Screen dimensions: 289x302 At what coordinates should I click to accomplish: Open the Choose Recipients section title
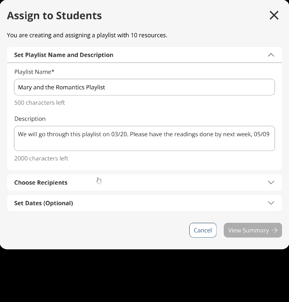coord(41,183)
